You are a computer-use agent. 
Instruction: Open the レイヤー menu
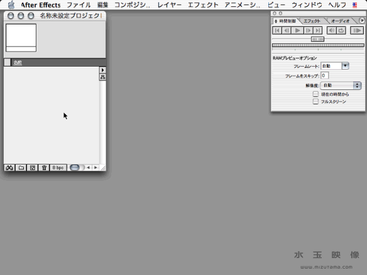170,5
